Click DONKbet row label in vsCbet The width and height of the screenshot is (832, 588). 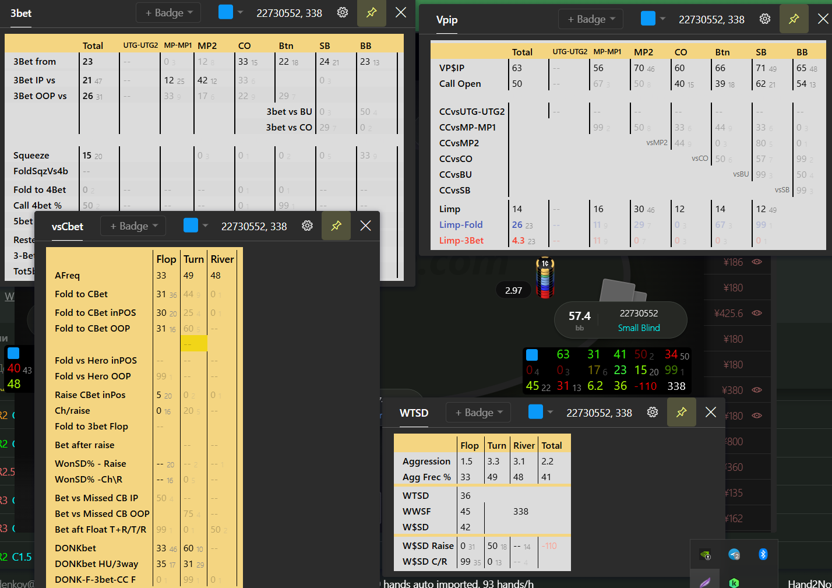(76, 548)
